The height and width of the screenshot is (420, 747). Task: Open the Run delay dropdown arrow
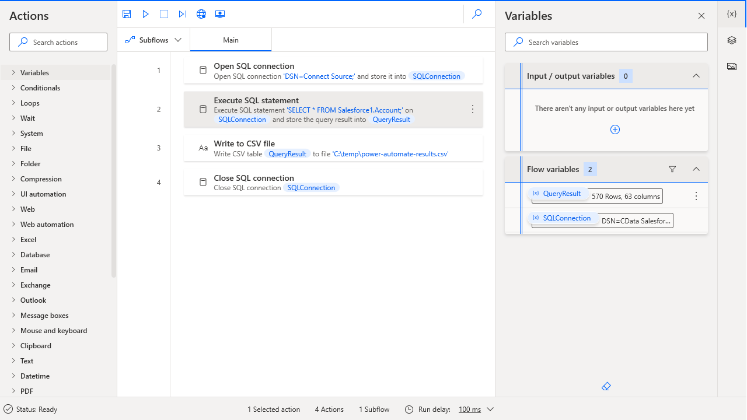pos(490,409)
